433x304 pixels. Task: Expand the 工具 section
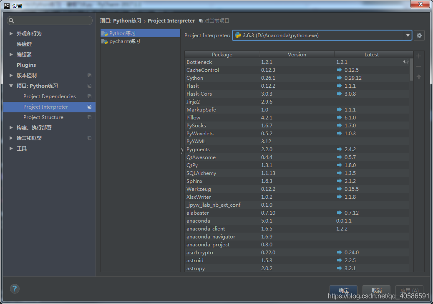[x=11, y=148]
